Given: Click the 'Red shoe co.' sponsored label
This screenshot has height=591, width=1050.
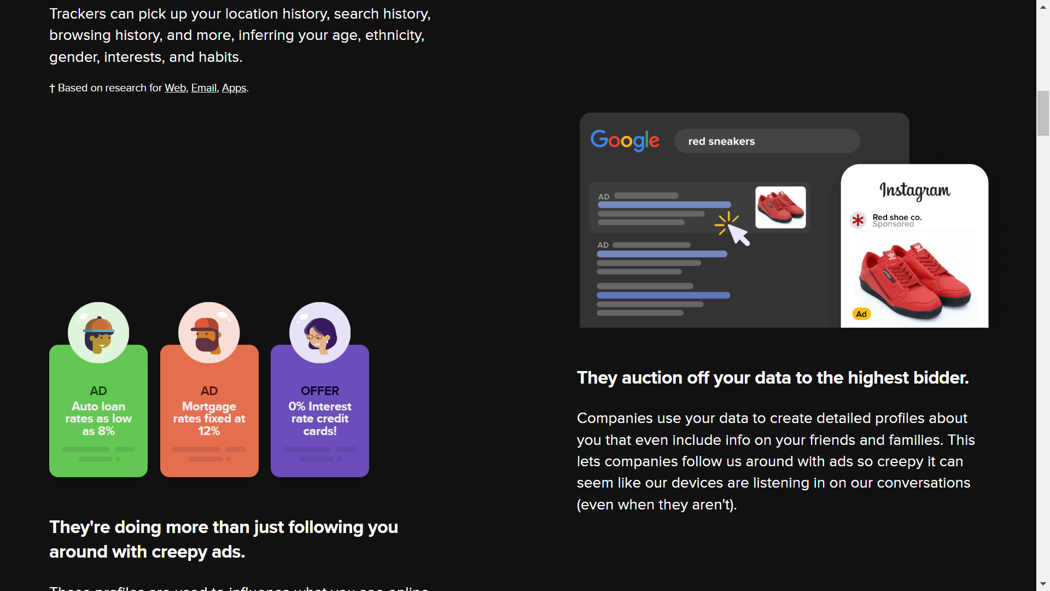Looking at the screenshot, I should point(897,221).
